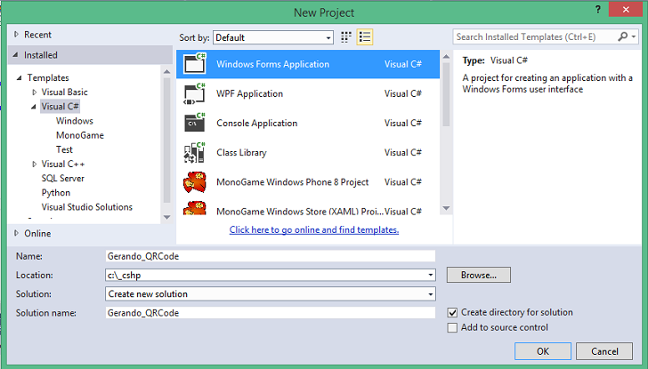648x369 pixels.
Task: Select the WPF Application row text
Action: (249, 93)
